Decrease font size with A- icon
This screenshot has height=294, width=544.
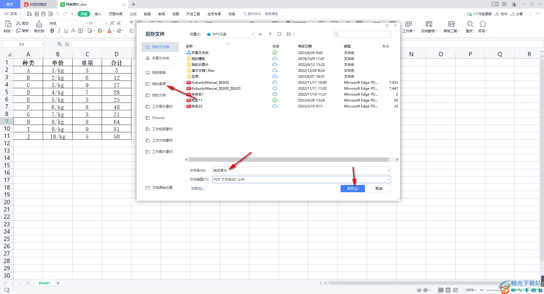[x=119, y=23]
